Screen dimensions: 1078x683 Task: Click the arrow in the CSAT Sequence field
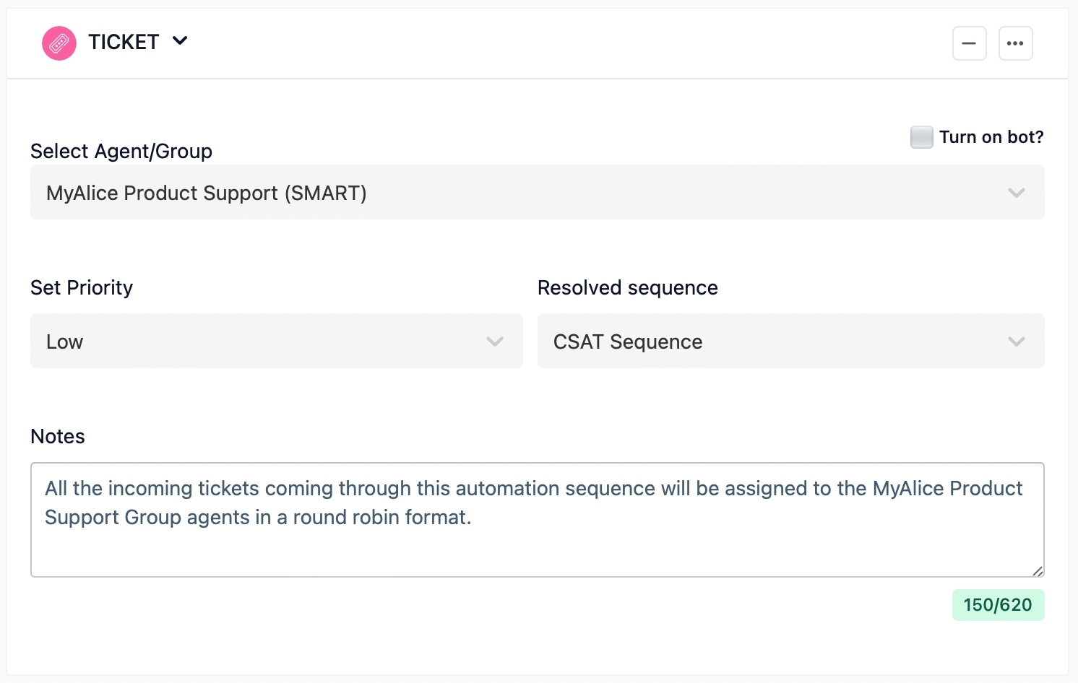[x=1016, y=341]
